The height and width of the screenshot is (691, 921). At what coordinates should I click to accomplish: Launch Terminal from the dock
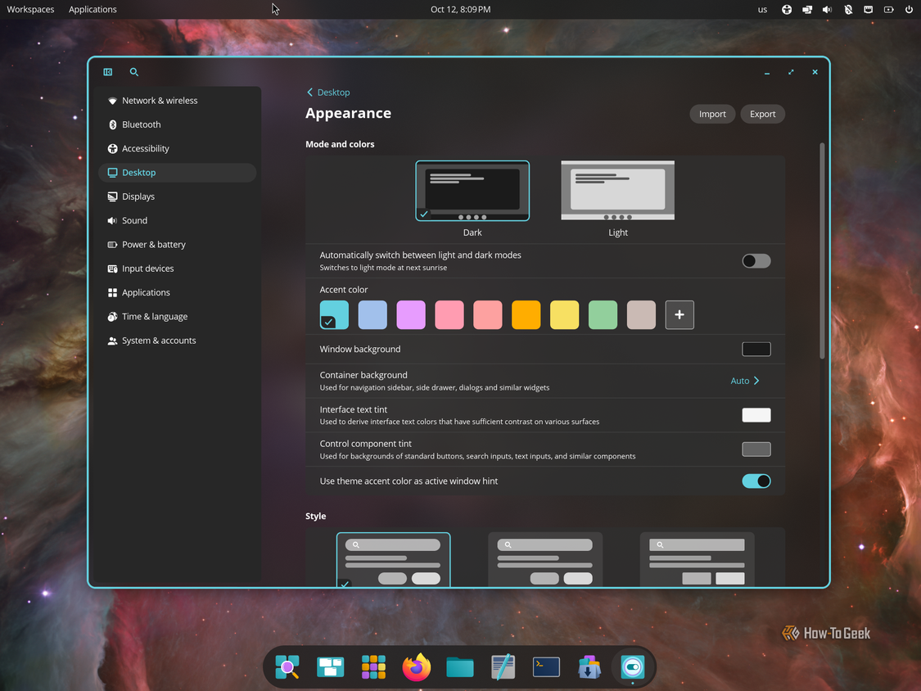click(546, 667)
